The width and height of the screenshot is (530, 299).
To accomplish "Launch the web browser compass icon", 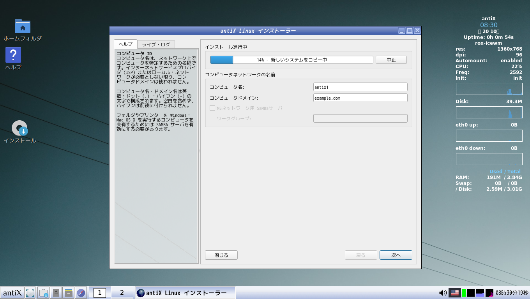I will [81, 293].
